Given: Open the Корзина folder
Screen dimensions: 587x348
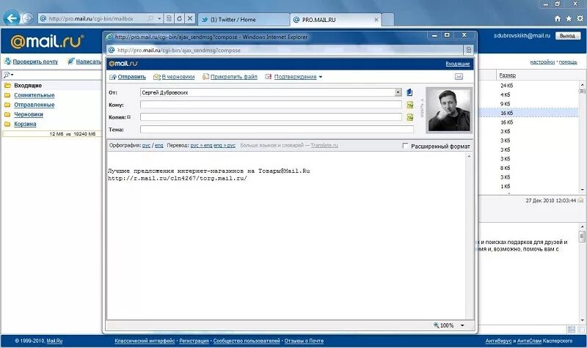Looking at the screenshot, I should pyautogui.click(x=25, y=124).
